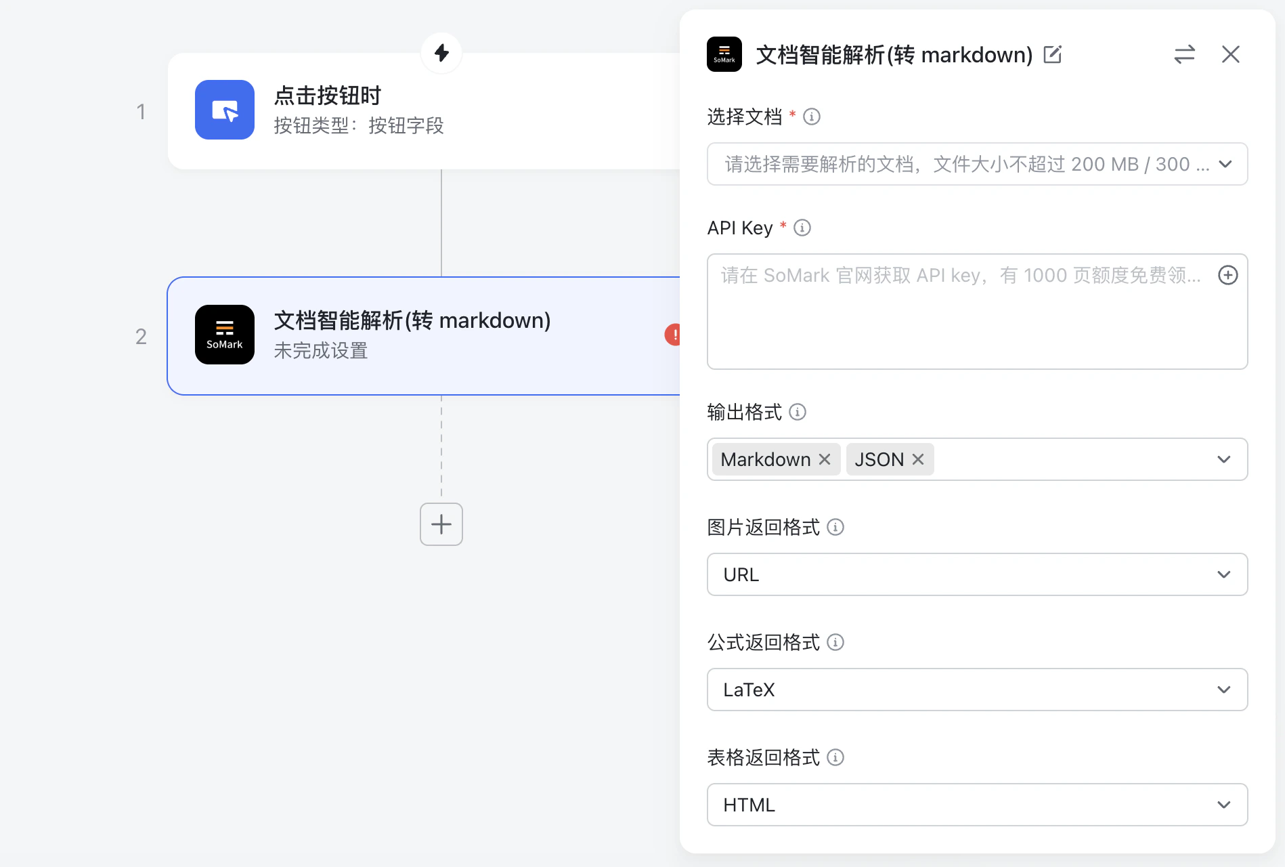The image size is (1285, 867).
Task: Open the info tooltip beside 输出格式
Action: [x=798, y=412]
